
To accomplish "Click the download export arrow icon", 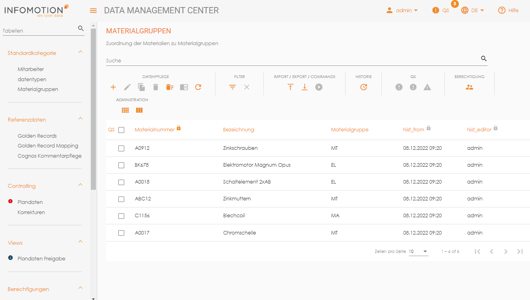I will 305,87.
